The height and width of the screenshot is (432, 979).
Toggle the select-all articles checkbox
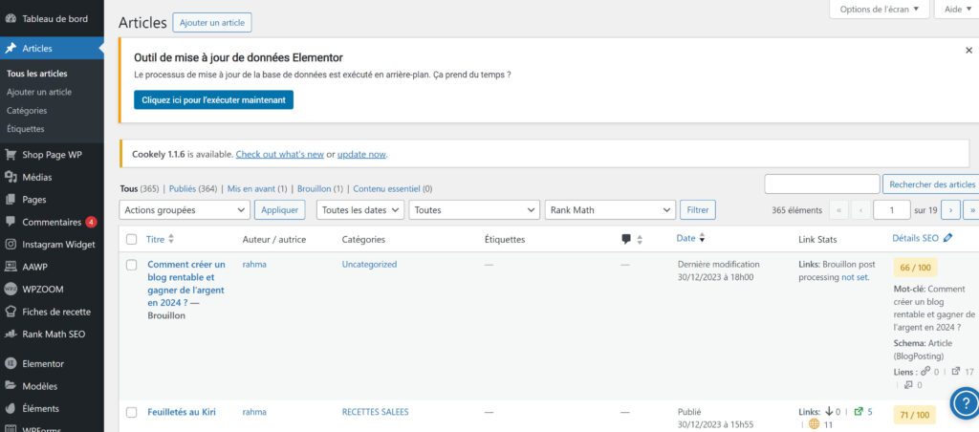pyautogui.click(x=131, y=239)
